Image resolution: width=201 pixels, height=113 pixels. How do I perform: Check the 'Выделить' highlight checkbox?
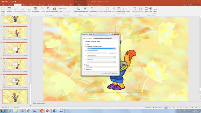coord(85,69)
